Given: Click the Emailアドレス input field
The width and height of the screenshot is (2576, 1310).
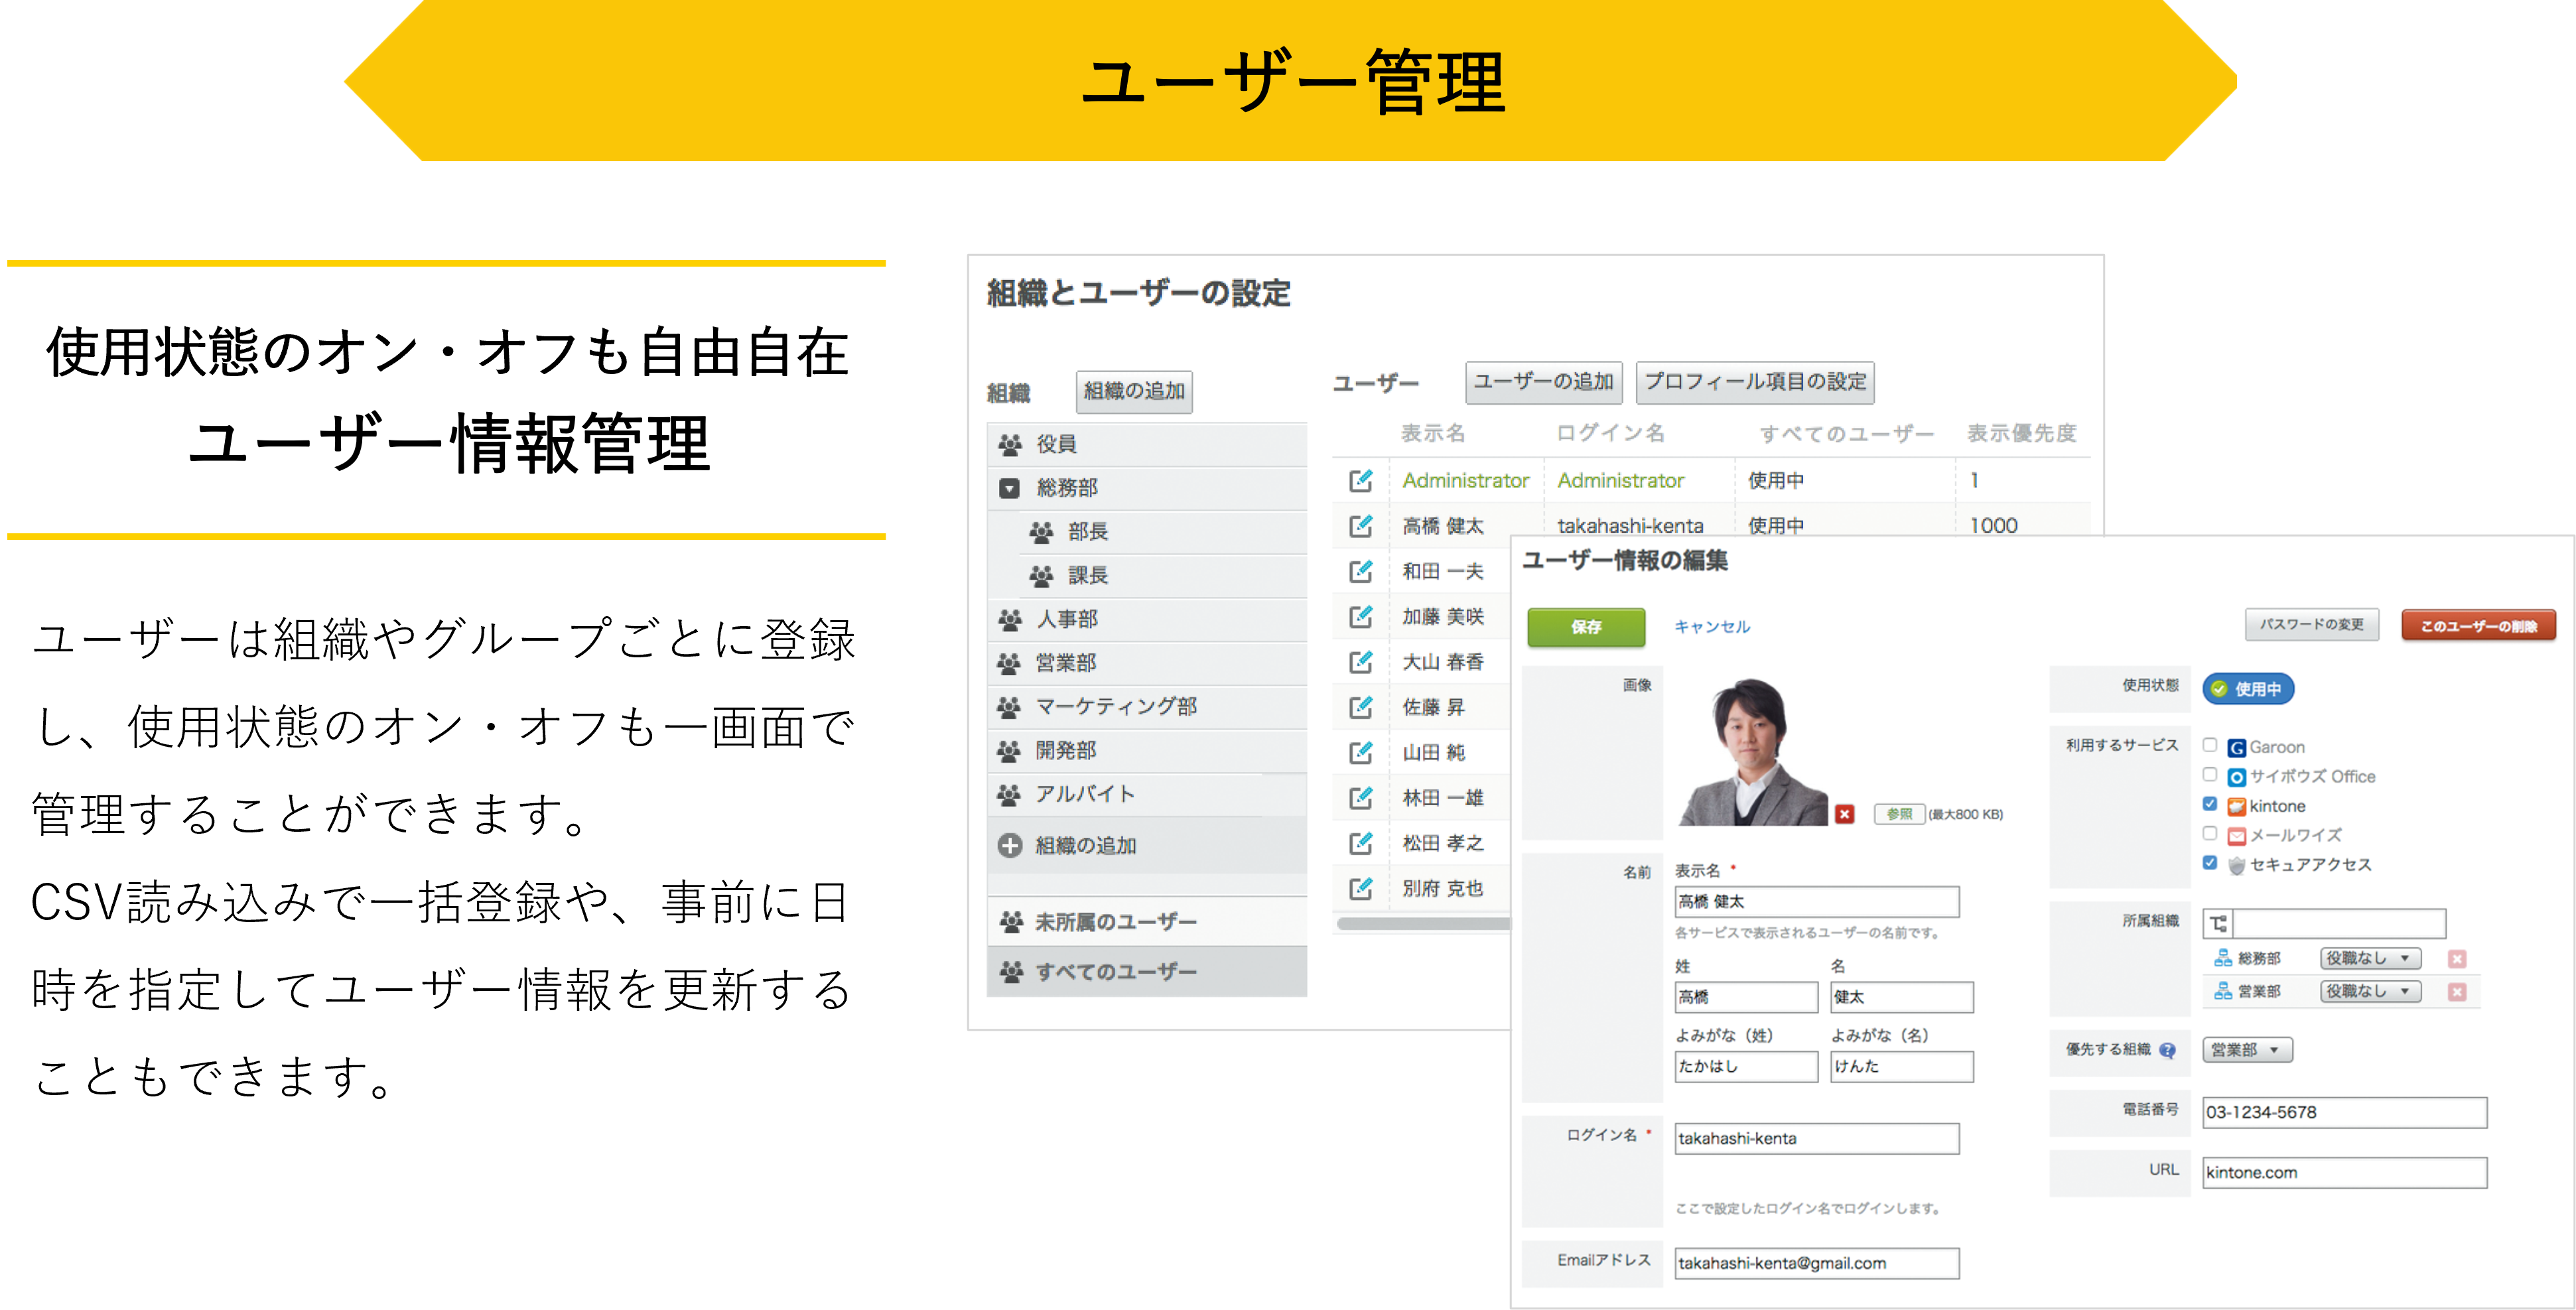Looking at the screenshot, I should (1816, 1263).
